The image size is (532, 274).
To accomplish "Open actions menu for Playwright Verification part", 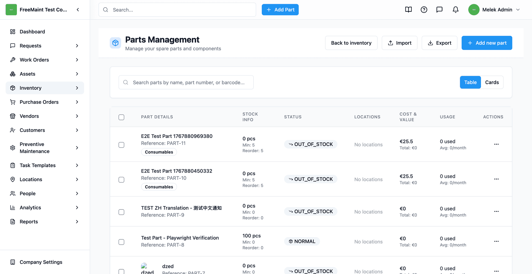I will click(x=496, y=241).
